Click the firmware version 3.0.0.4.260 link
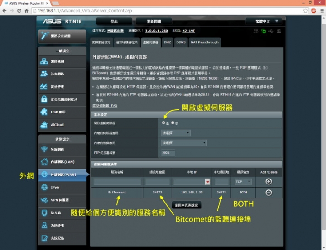The image size is (326, 250). 156,31
